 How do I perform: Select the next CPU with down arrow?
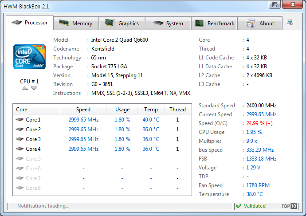pos(34,88)
